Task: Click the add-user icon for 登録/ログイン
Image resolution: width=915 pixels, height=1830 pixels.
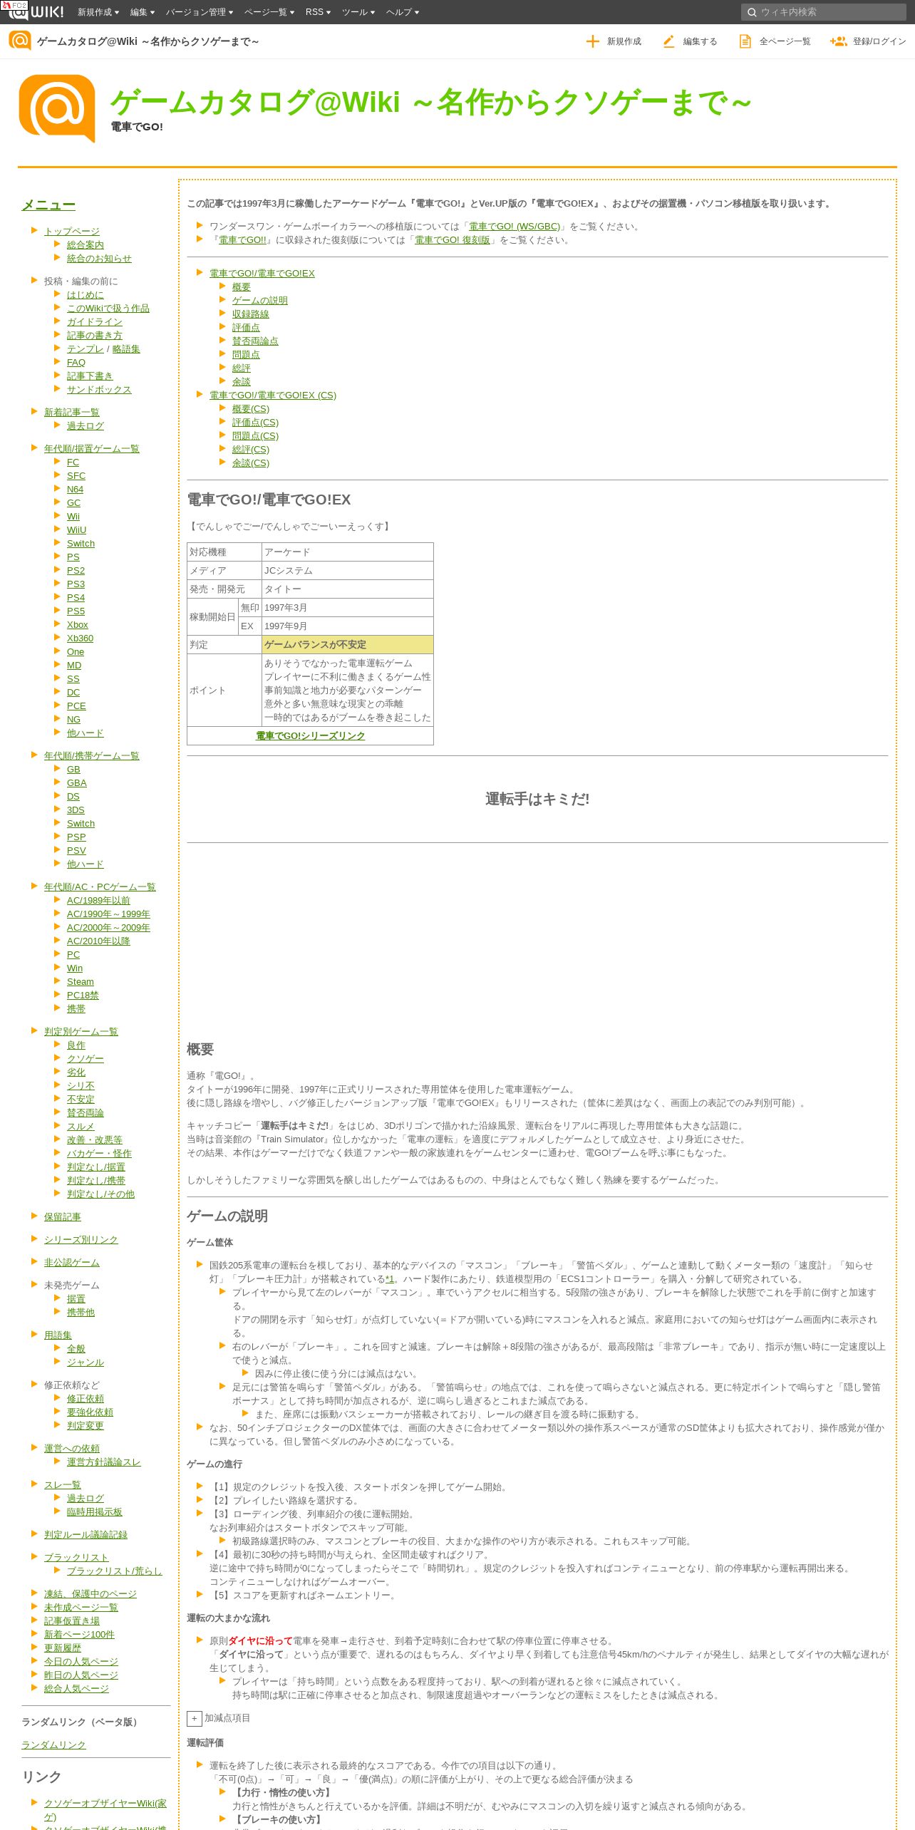Action: tap(838, 41)
